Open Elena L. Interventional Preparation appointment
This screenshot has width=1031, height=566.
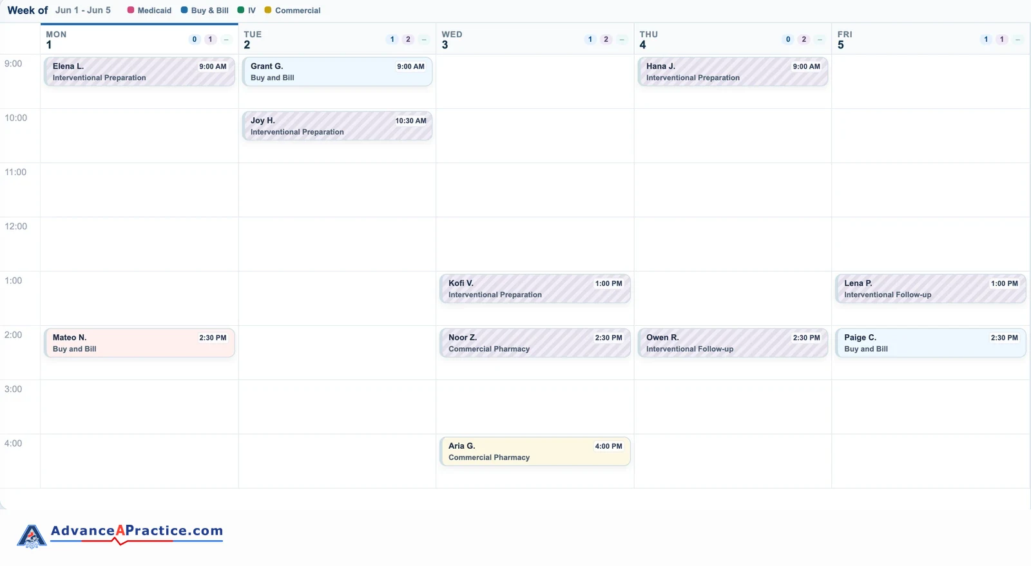(x=139, y=71)
